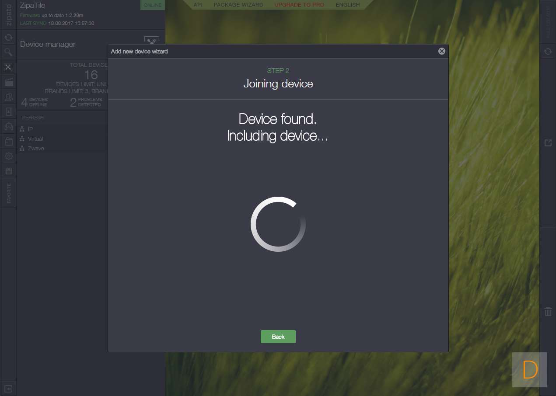Click the Firmware link text
The height and width of the screenshot is (396, 556).
(30, 15)
